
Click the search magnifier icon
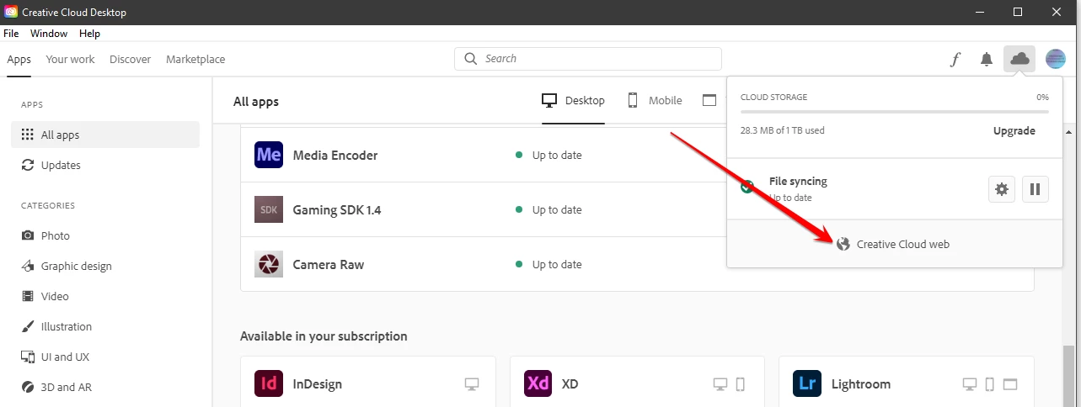[470, 59]
